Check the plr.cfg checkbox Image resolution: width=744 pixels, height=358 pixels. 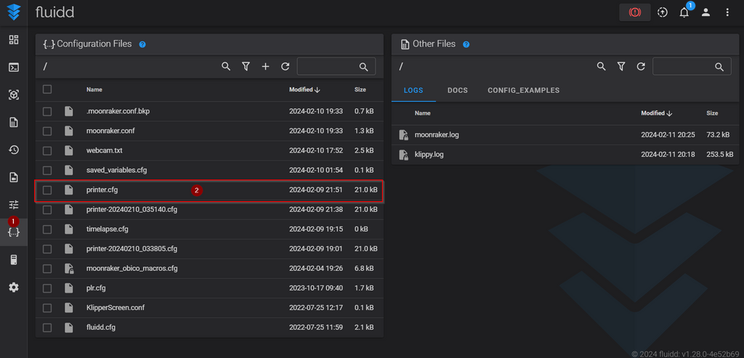(47, 288)
